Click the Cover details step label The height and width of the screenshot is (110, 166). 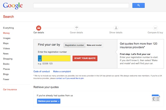point(77,32)
